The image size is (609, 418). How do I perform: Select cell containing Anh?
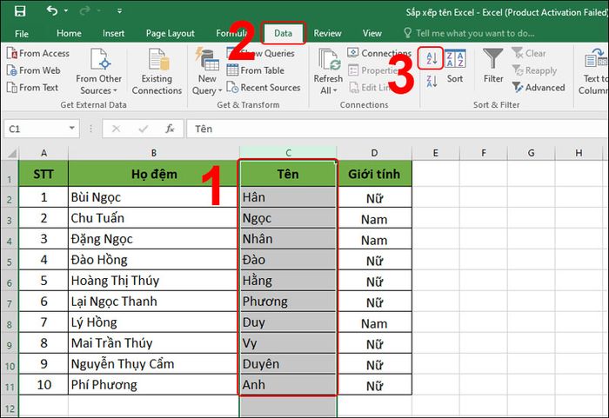(288, 385)
